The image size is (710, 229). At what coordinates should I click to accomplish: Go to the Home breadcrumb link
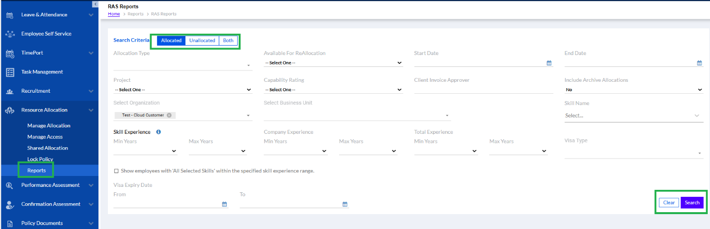pyautogui.click(x=114, y=14)
